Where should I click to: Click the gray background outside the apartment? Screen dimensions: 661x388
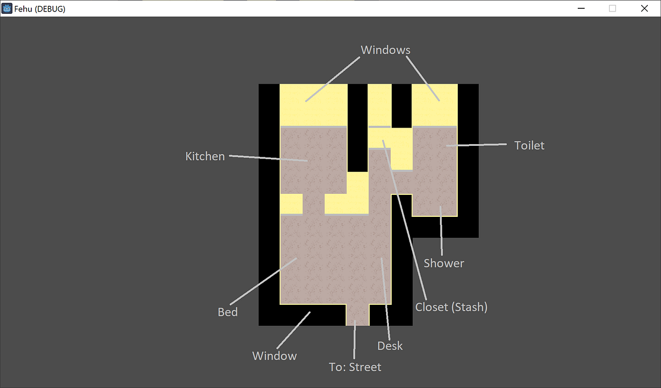[x=110, y=220]
